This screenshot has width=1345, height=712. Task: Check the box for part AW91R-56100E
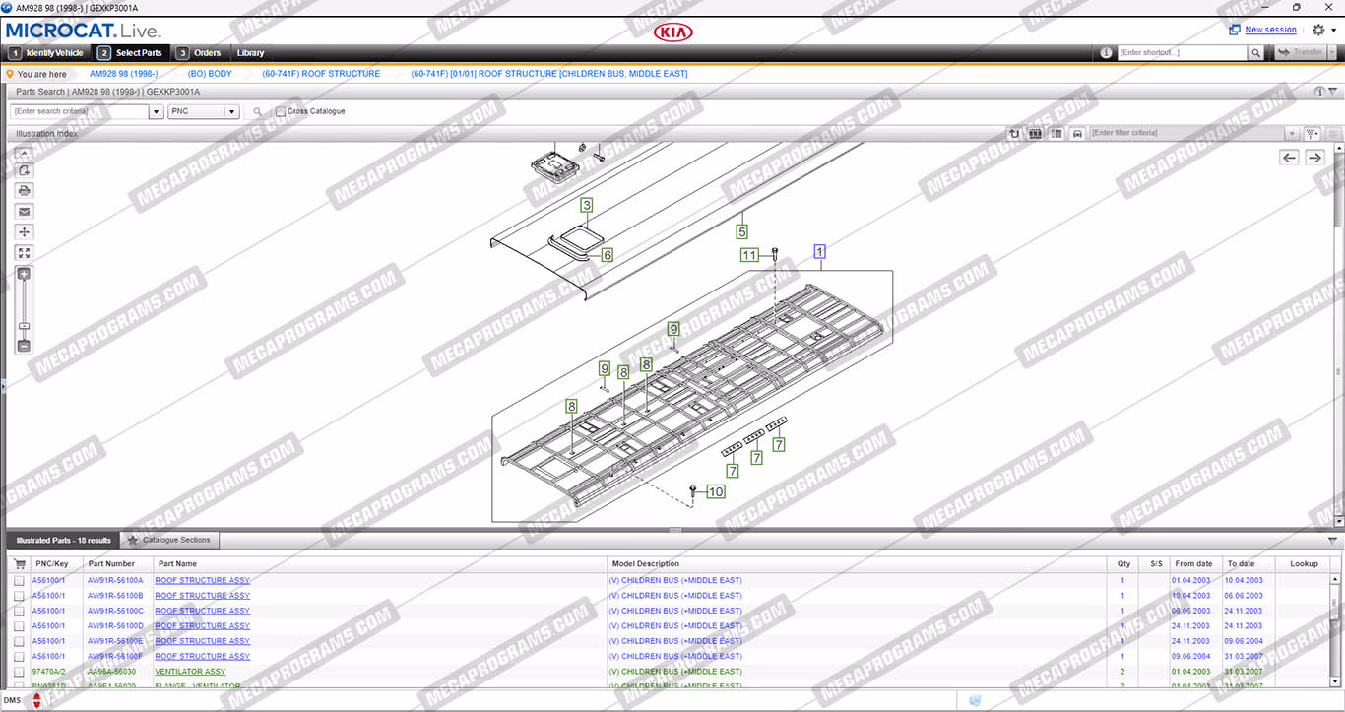20,641
